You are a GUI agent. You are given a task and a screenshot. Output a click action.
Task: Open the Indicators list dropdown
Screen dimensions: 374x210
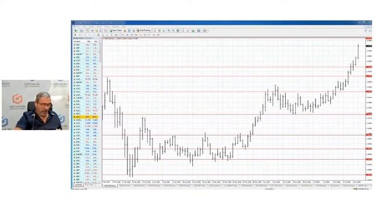click(x=193, y=30)
